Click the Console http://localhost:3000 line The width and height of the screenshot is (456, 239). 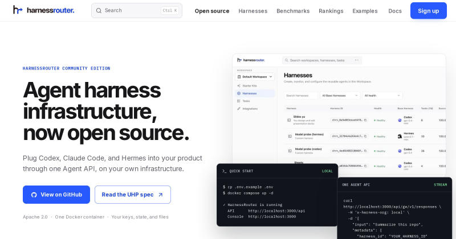pos(262,216)
